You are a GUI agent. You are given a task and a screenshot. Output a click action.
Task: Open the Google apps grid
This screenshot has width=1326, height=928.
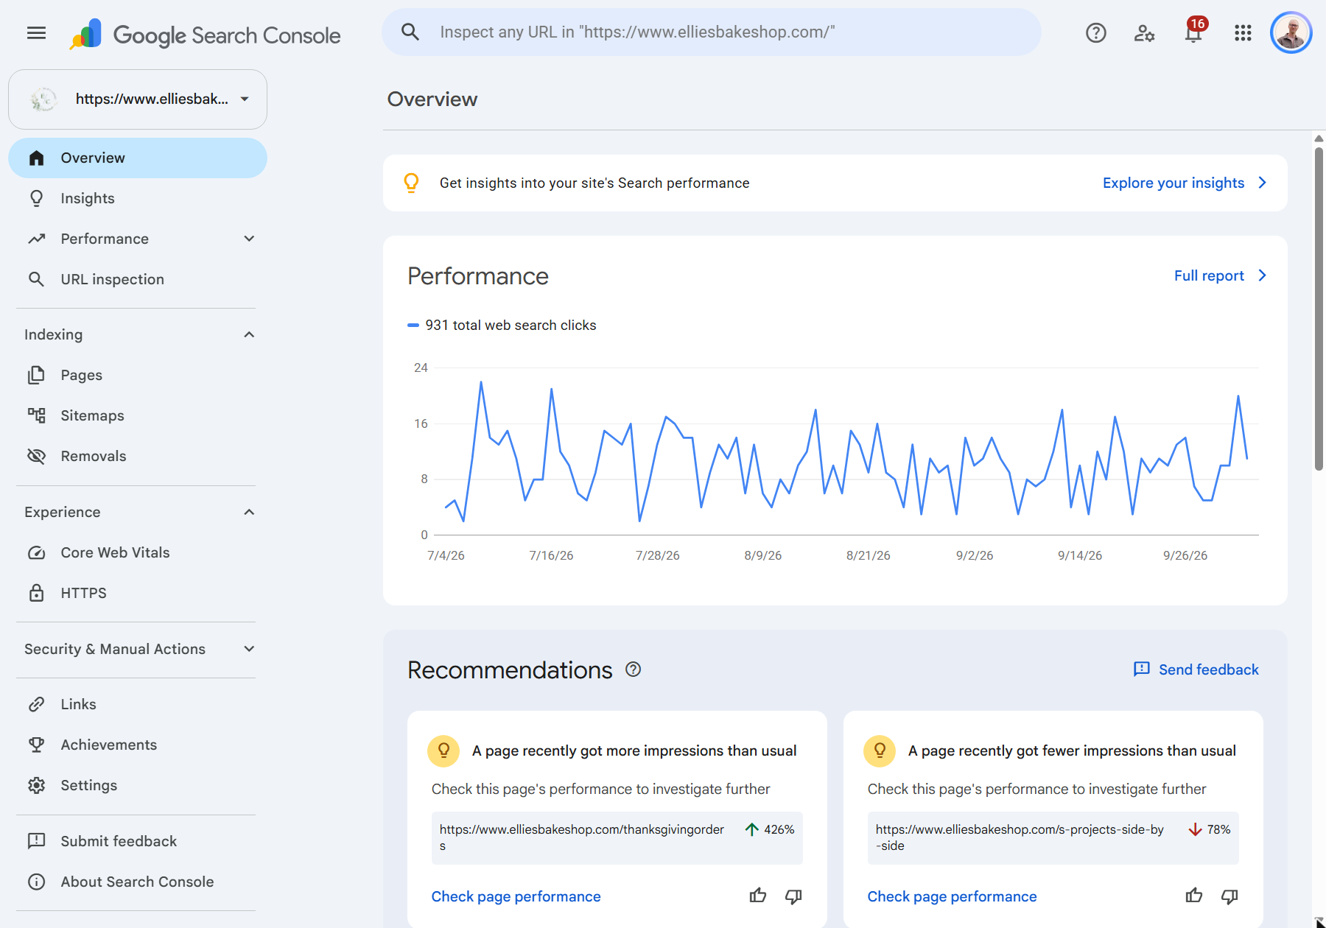coord(1243,32)
